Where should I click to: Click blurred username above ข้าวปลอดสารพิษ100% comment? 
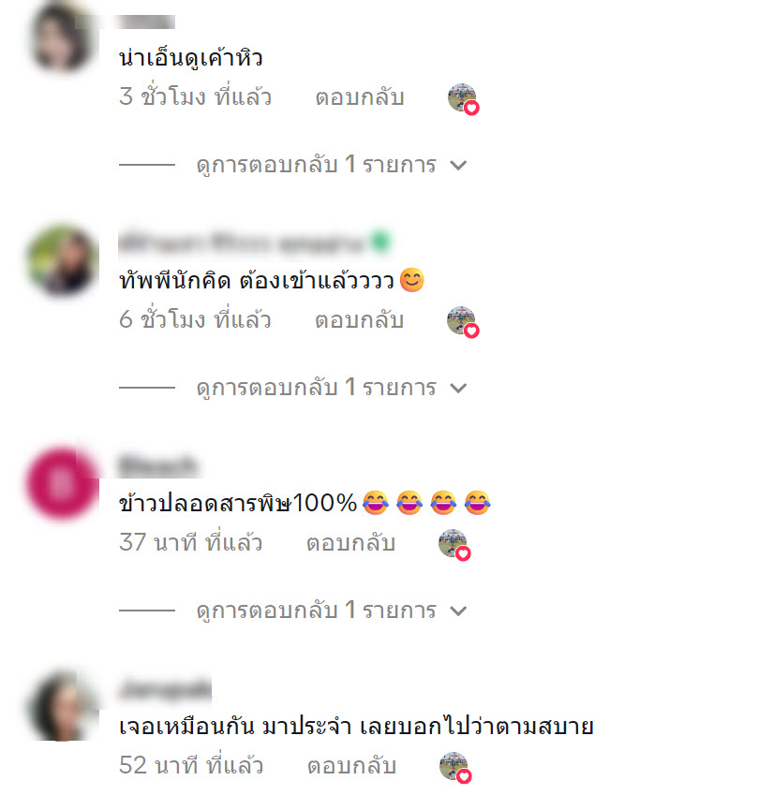pos(158,465)
